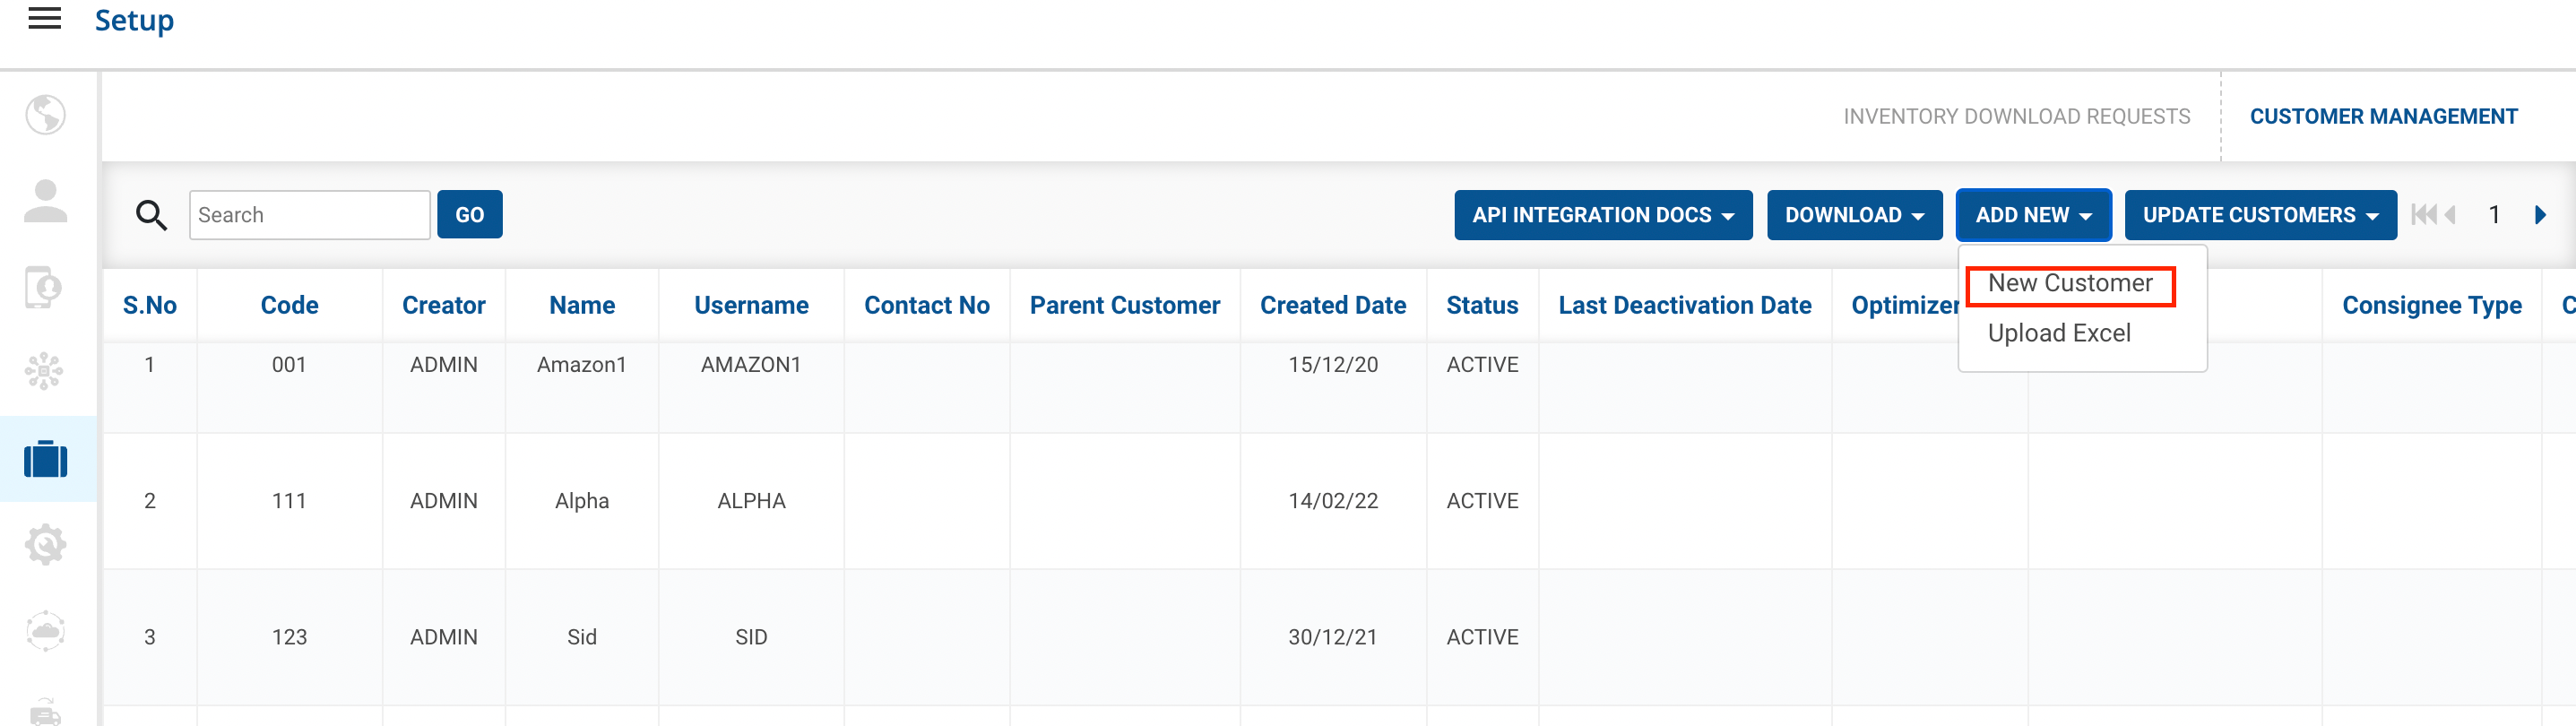Screen dimensions: 2576x726
Task: Switch to Inventory Download Requests tab
Action: (x=2015, y=117)
